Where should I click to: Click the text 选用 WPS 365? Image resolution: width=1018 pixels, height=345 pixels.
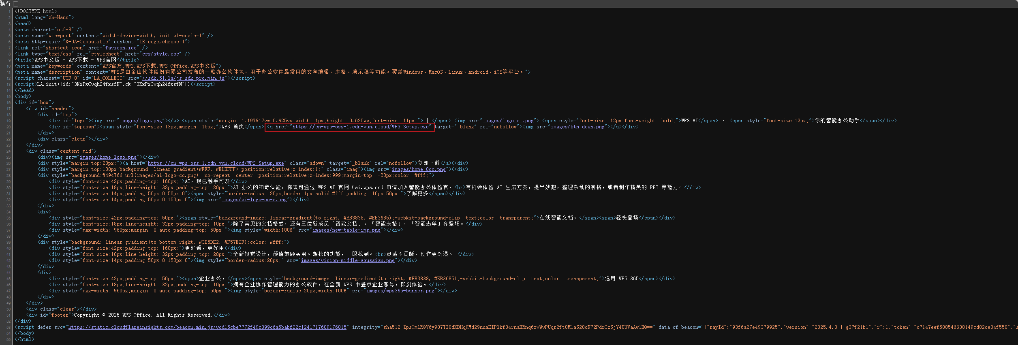point(622,279)
